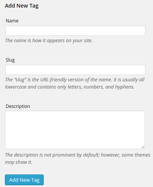Click the "lowercase and contains only letters" line
153x187 pixels.
click(x=70, y=87)
